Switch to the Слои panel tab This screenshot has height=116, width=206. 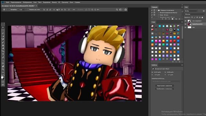pos(186,7)
